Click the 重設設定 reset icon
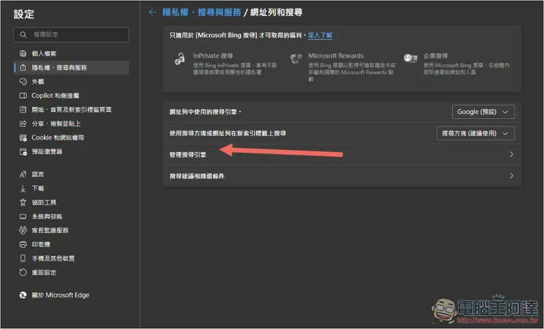Image resolution: width=544 pixels, height=329 pixels. (23, 273)
